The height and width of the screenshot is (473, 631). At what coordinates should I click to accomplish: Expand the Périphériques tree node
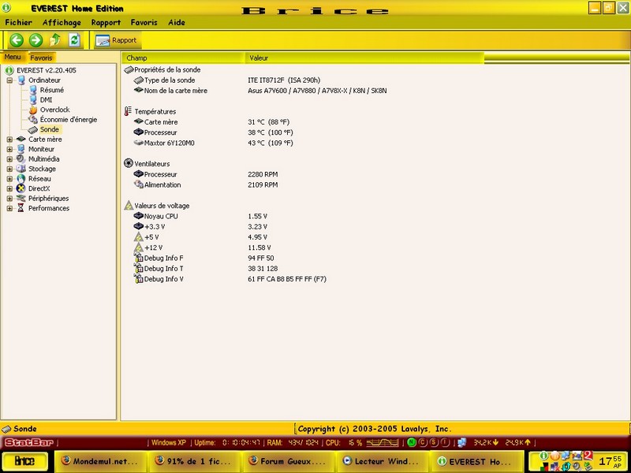tap(9, 199)
